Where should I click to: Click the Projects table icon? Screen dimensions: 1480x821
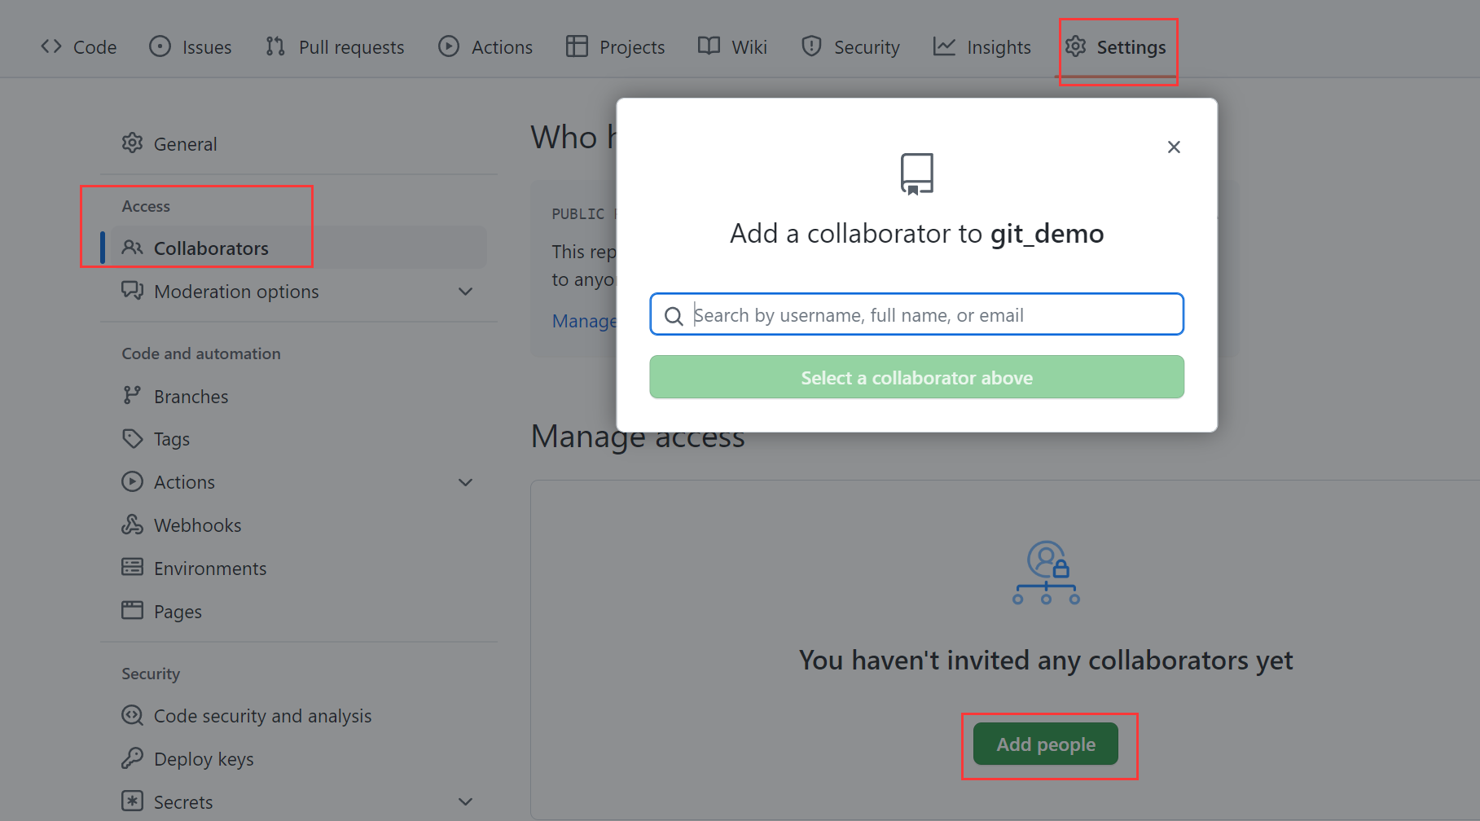click(x=577, y=46)
